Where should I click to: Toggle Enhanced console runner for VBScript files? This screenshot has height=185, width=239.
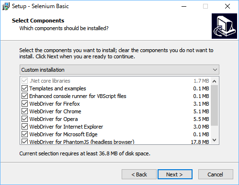point(24,96)
